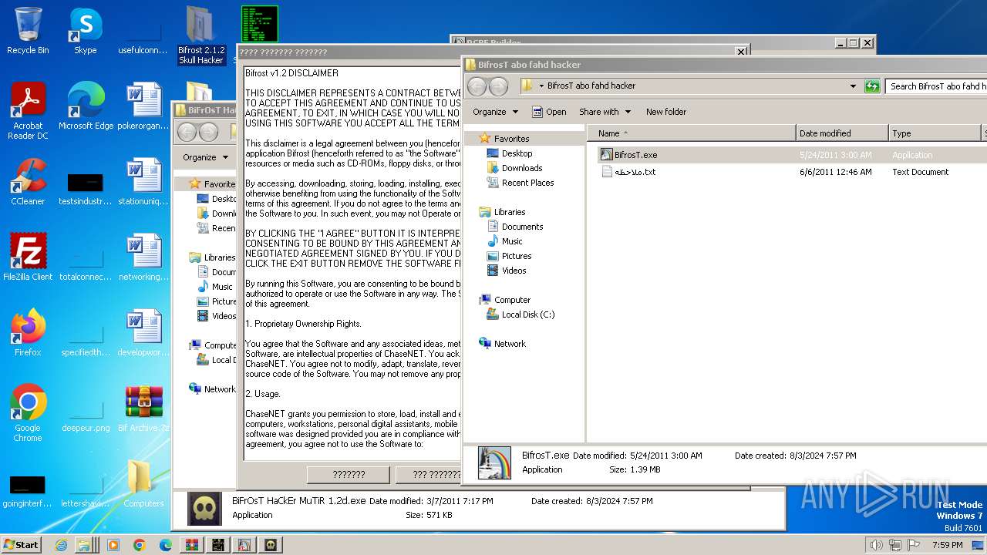Sort files by Date modified column
987x555 pixels.
842,133
